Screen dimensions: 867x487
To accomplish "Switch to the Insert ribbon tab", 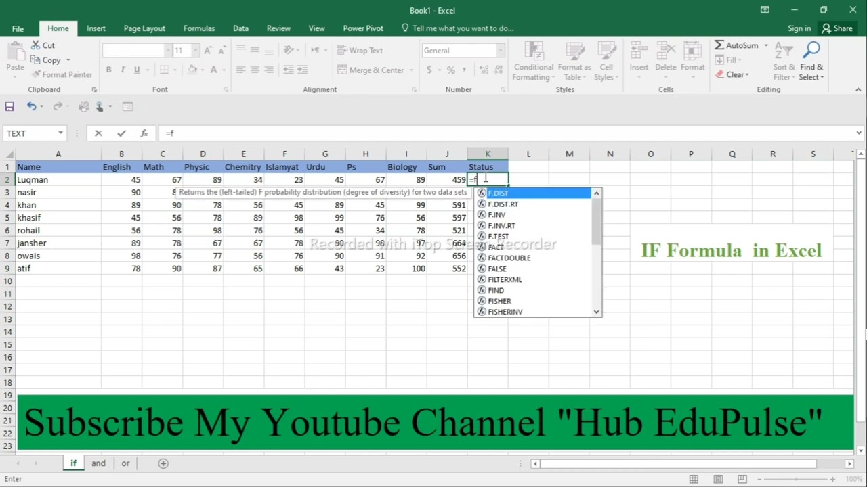I will 96,28.
